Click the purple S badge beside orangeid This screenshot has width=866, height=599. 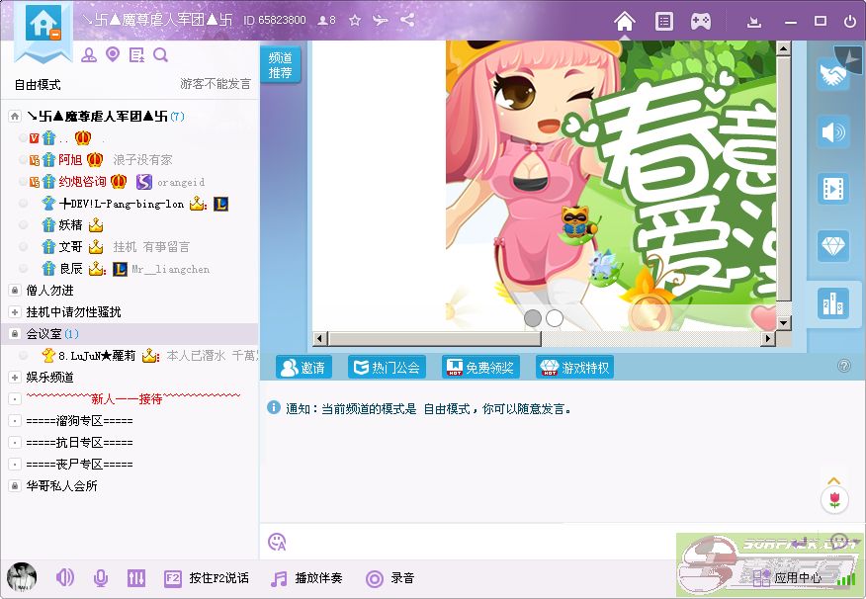(144, 182)
